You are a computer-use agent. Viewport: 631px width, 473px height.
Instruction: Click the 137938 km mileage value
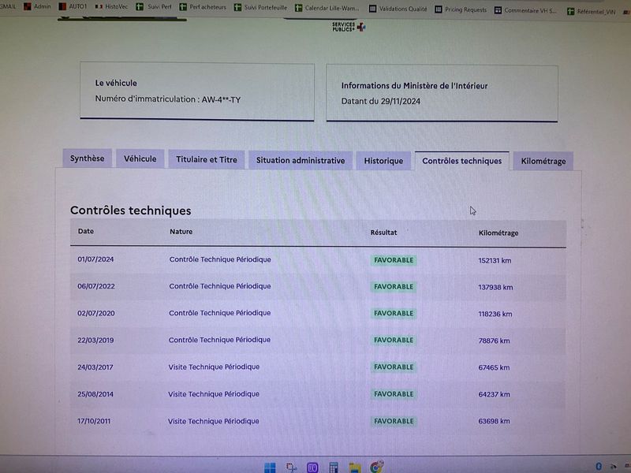[495, 287]
